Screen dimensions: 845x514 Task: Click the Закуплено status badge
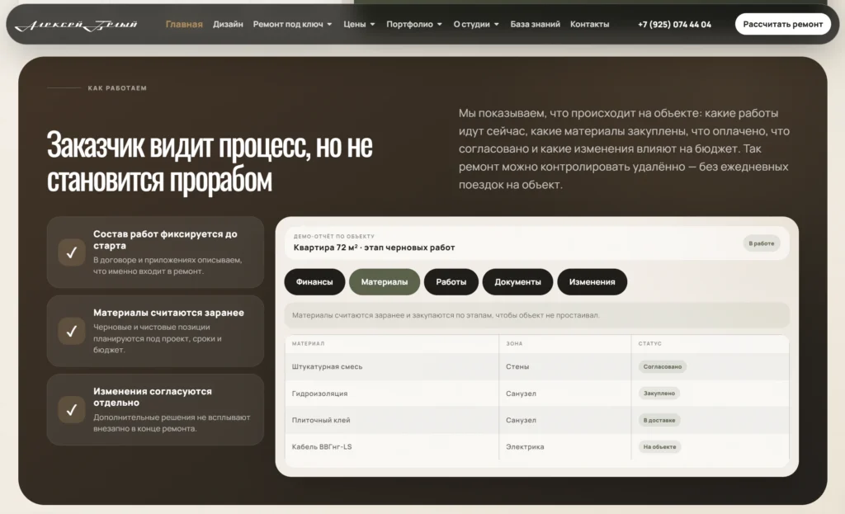pos(659,394)
